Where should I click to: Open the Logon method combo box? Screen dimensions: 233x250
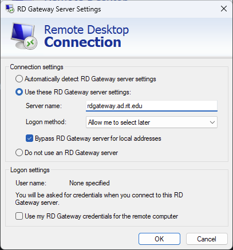point(152,122)
